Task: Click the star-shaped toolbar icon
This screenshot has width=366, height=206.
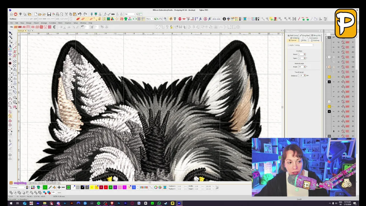Action: point(117,19)
